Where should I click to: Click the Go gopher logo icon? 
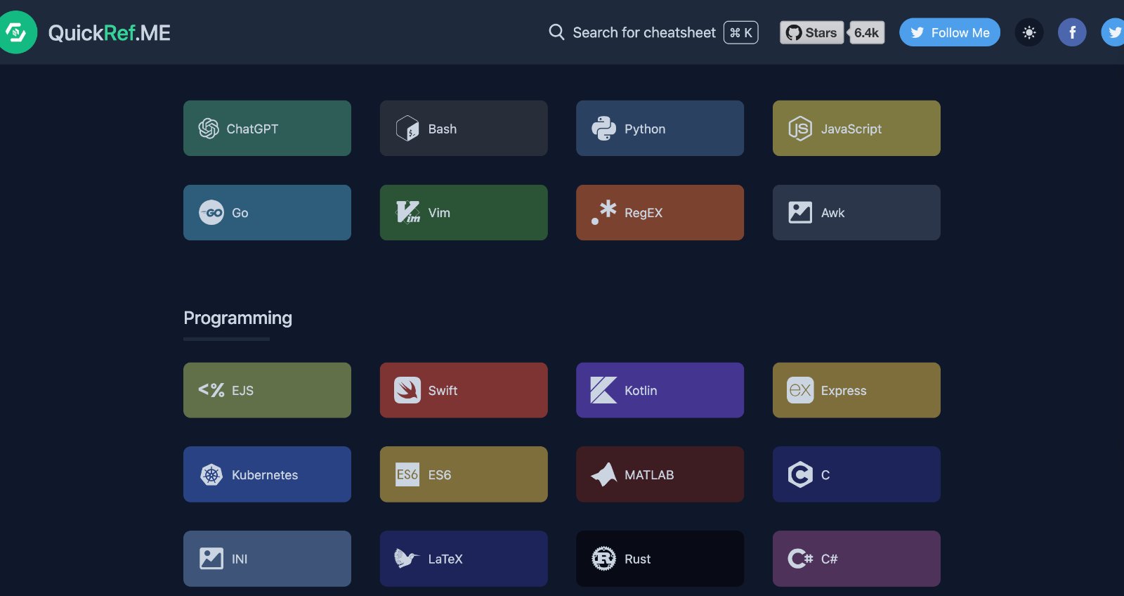pyautogui.click(x=211, y=212)
